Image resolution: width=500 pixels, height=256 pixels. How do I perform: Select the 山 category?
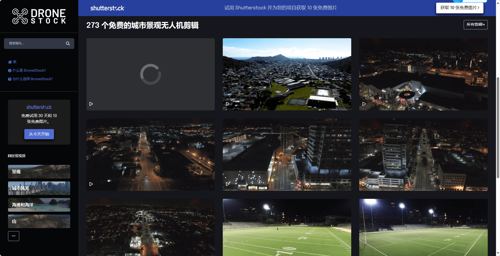[39, 222]
